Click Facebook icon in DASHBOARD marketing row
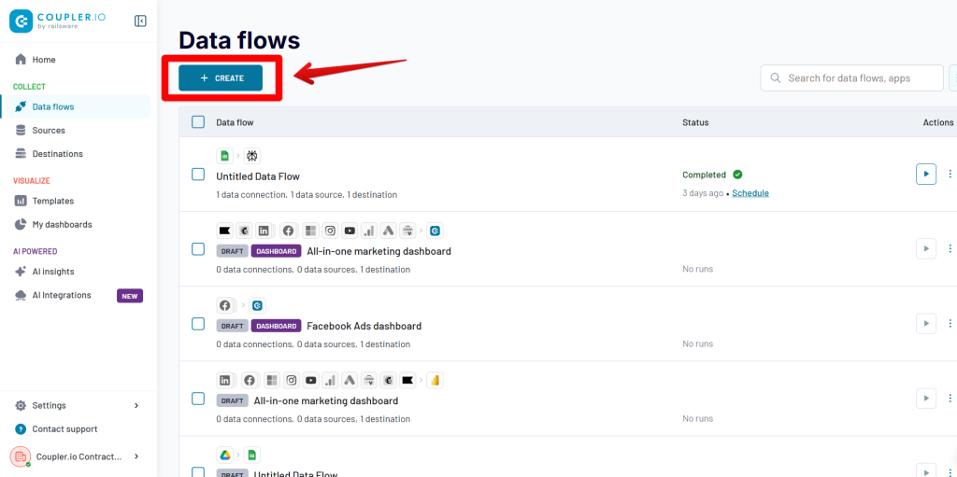Image resolution: width=957 pixels, height=477 pixels. (x=288, y=231)
